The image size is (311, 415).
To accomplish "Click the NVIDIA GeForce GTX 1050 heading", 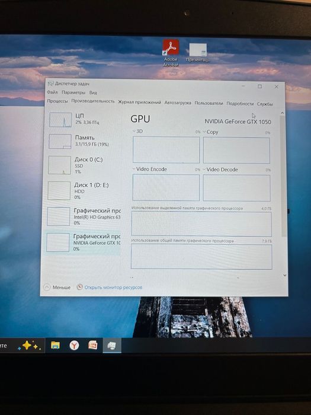I will pos(238,122).
